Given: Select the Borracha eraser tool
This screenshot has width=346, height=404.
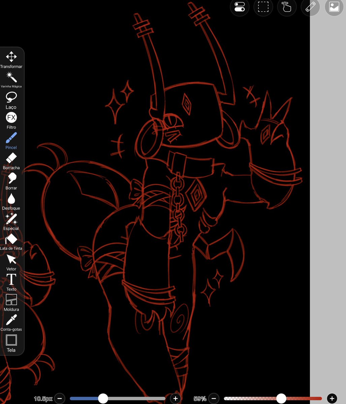Looking at the screenshot, I should point(11,161).
